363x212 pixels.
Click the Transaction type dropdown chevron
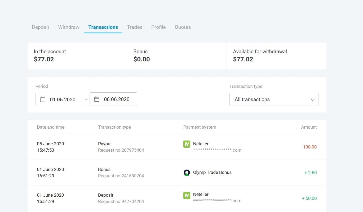coord(313,100)
